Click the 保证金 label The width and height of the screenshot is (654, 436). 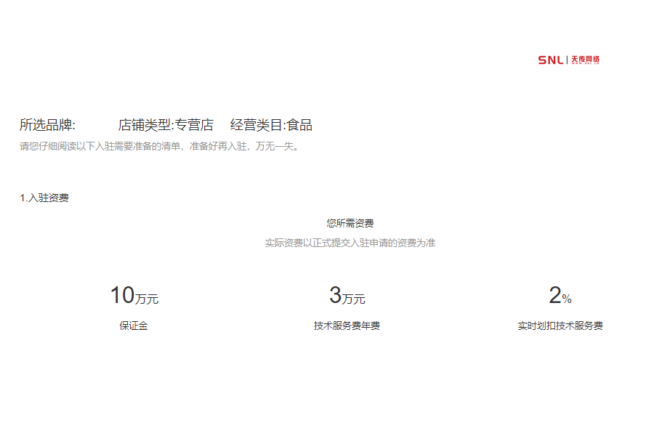pyautogui.click(x=134, y=326)
